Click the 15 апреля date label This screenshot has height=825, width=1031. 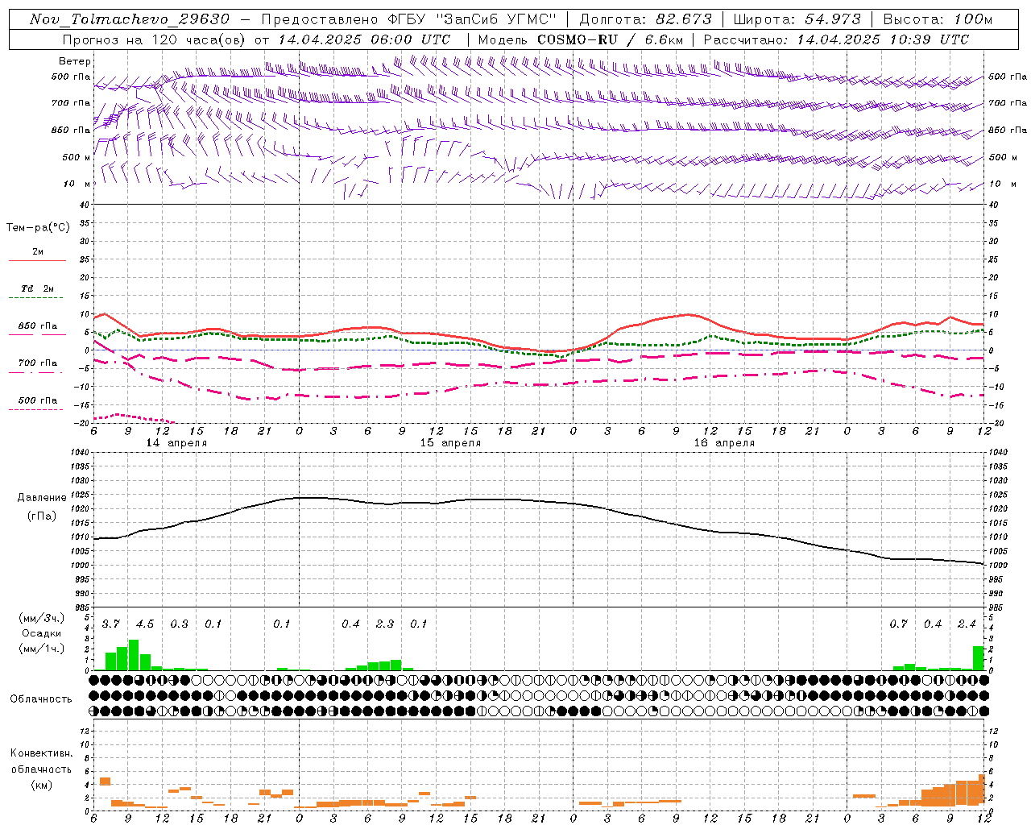450,443
